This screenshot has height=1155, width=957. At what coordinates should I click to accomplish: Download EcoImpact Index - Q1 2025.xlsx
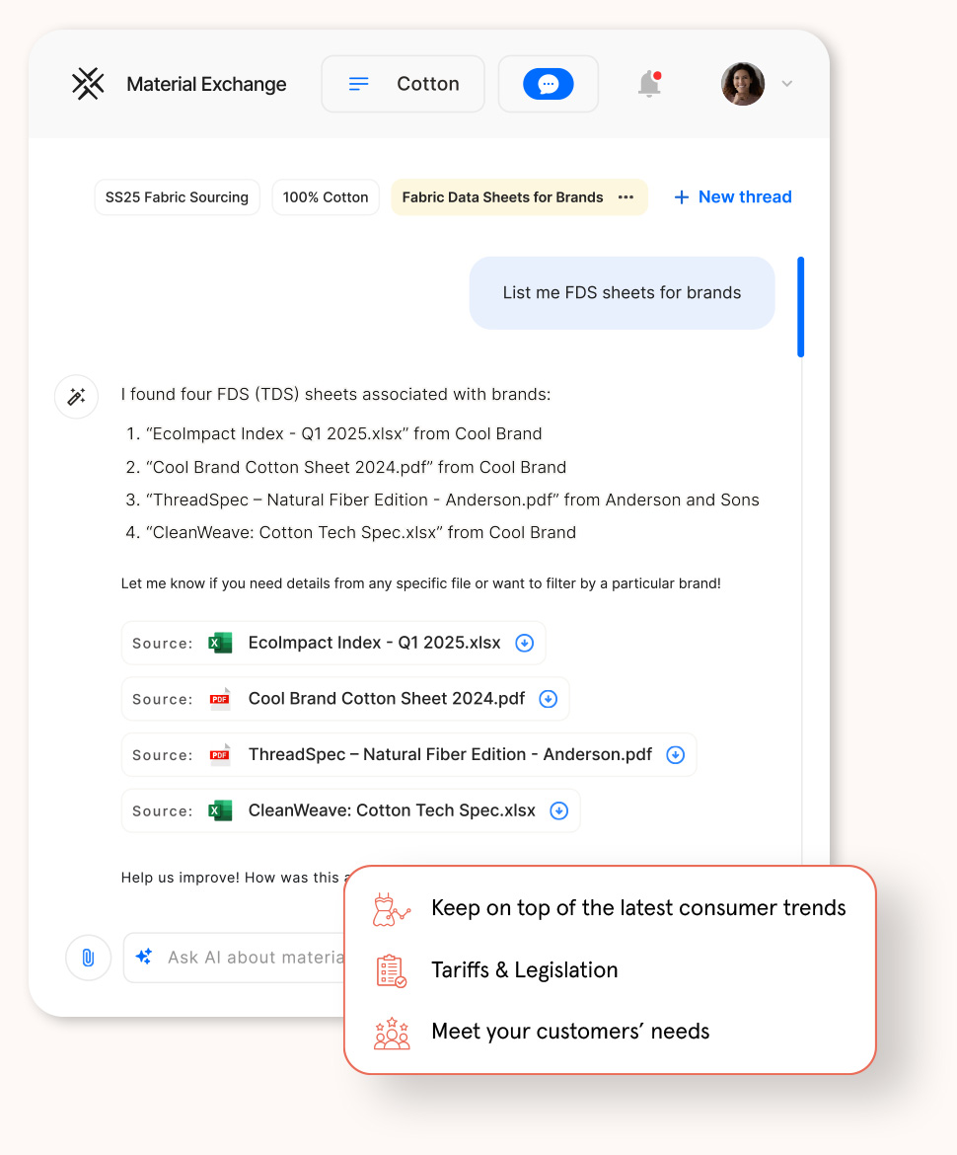click(x=525, y=644)
